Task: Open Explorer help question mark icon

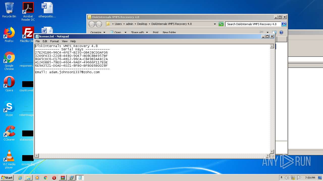Action: [281, 32]
